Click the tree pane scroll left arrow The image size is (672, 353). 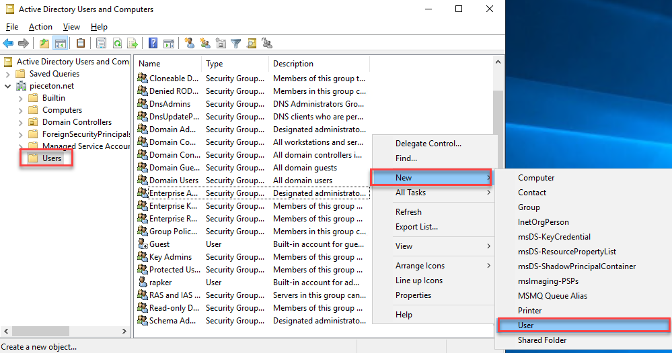[6, 332]
